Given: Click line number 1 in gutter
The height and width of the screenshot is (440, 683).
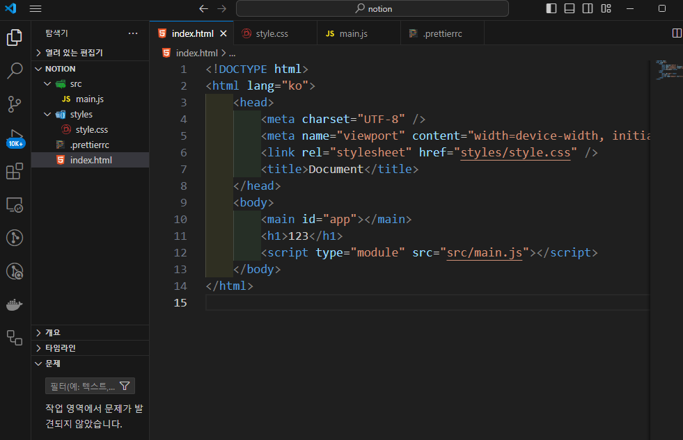Looking at the screenshot, I should click(183, 70).
